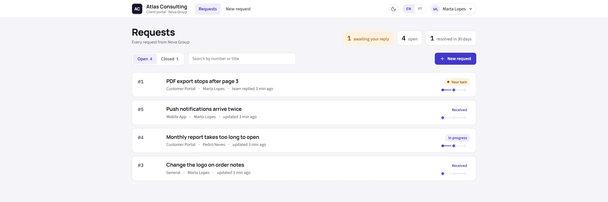The image size is (608, 202).
Task: Open request PDF export stops after page 3
Action: click(304, 85)
